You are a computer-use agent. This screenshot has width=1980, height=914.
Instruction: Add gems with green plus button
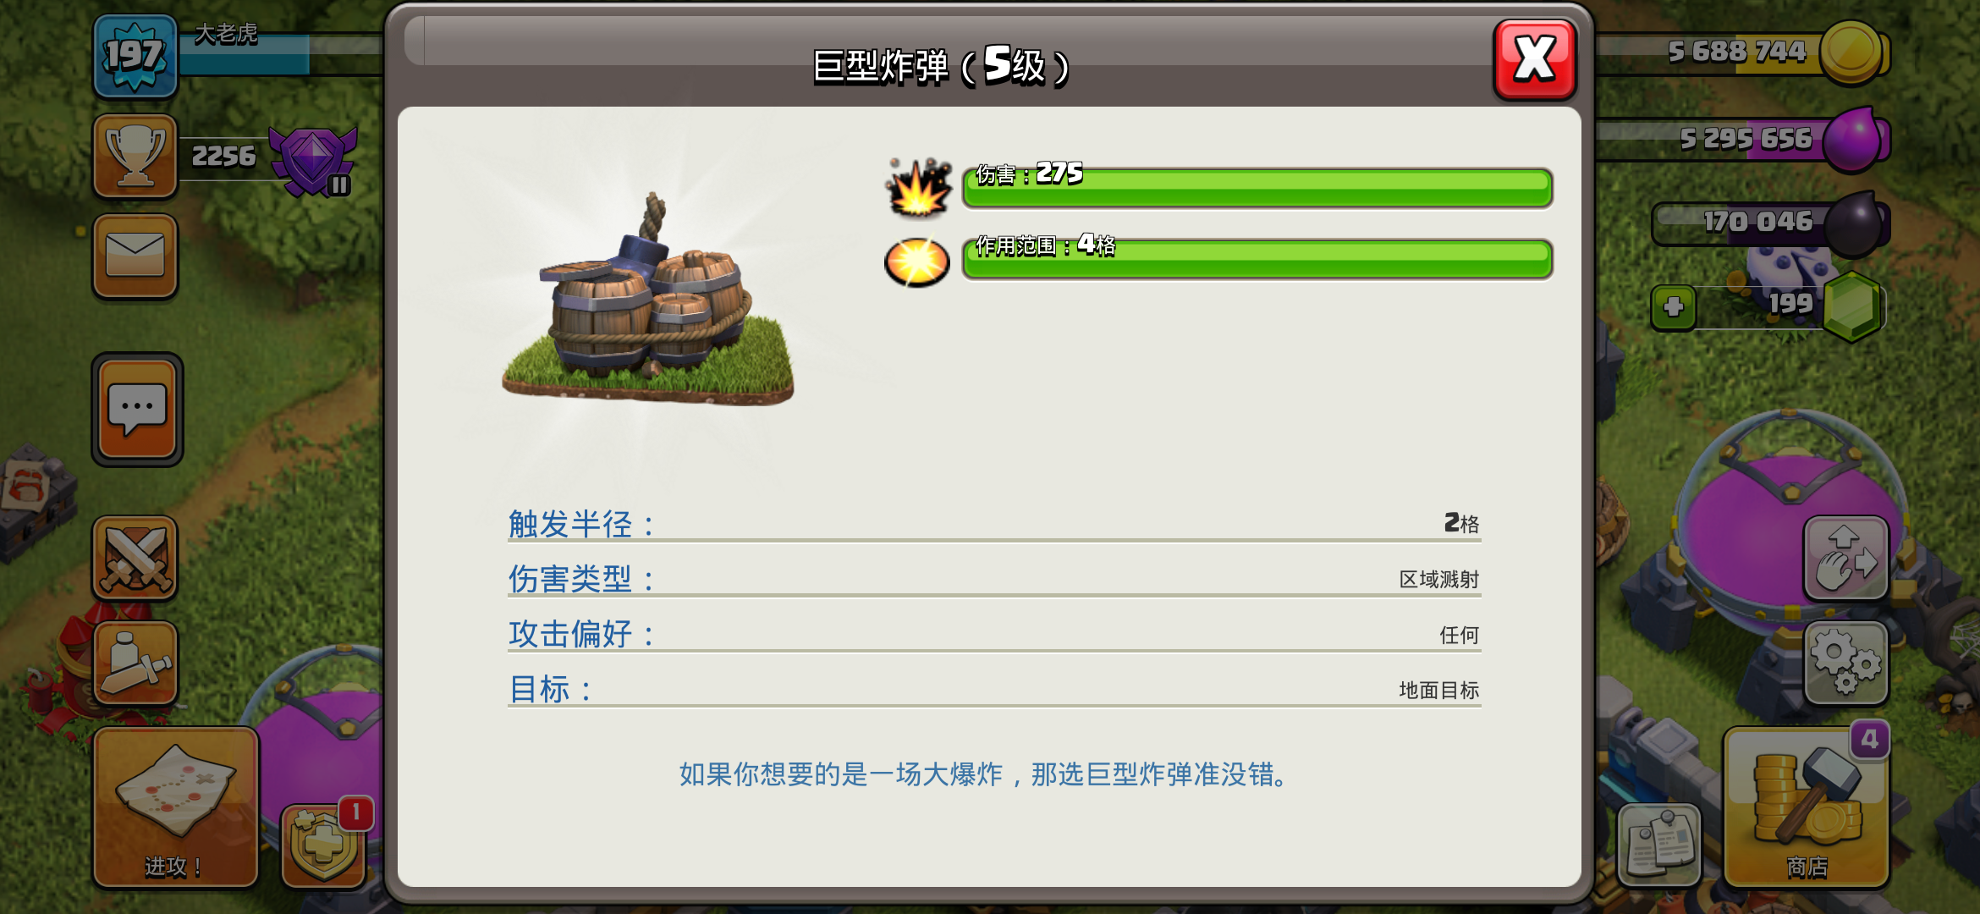[1674, 307]
